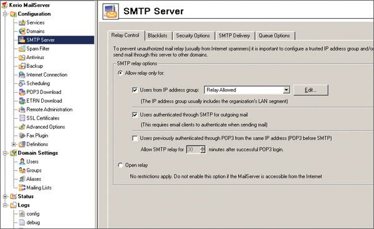Click the Domain Settings folder icon
The width and height of the screenshot is (374, 229).
(13, 153)
